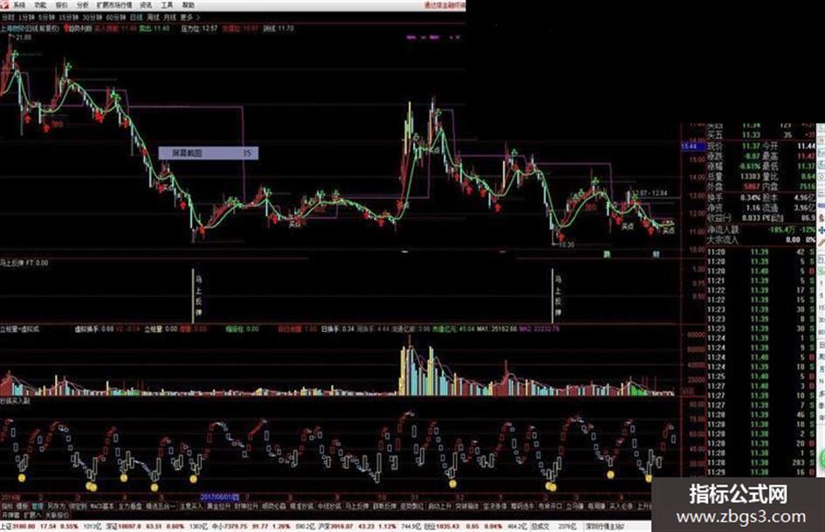Viewport: 825px width, 532px height.
Task: Open the 资讯 menu
Action: point(146,4)
